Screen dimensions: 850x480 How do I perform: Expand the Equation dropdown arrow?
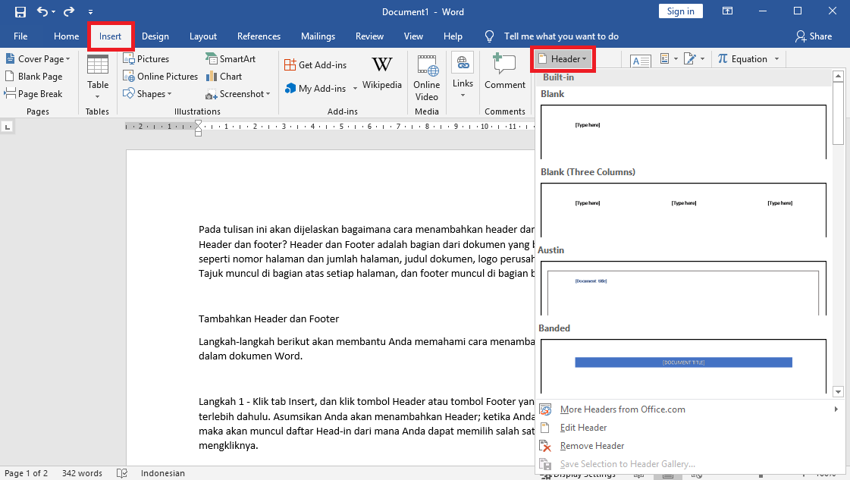point(776,59)
